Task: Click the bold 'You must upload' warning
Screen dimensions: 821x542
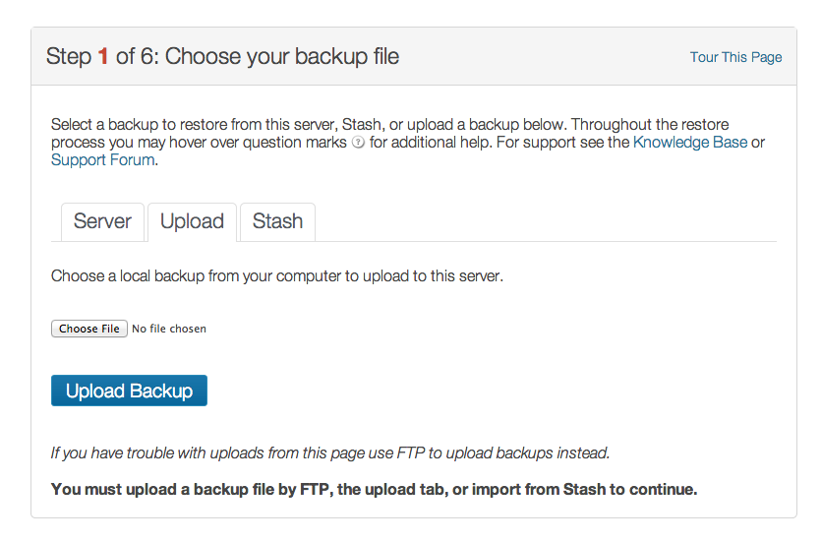Action: (374, 490)
